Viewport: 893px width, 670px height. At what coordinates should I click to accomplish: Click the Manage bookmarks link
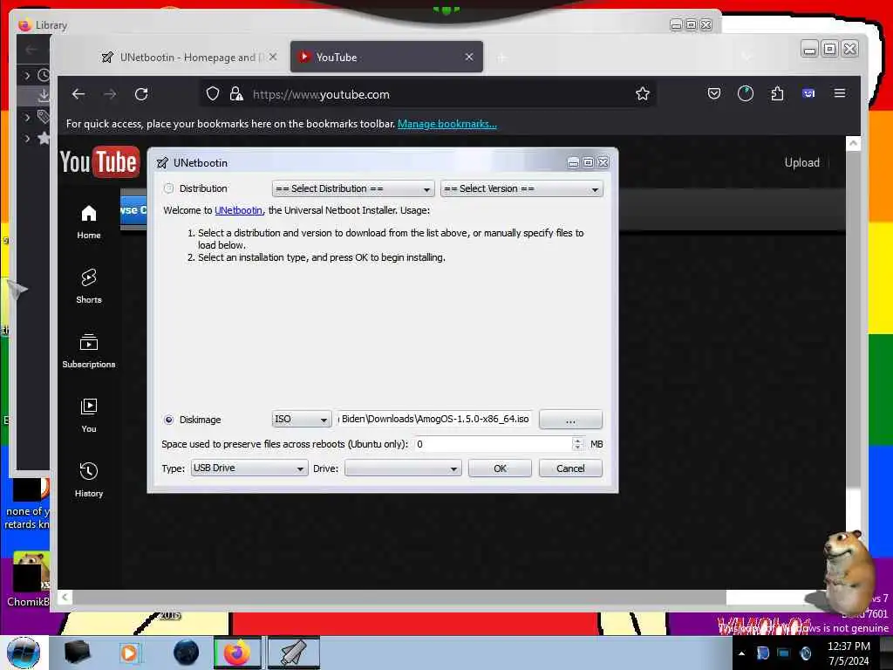(x=447, y=124)
